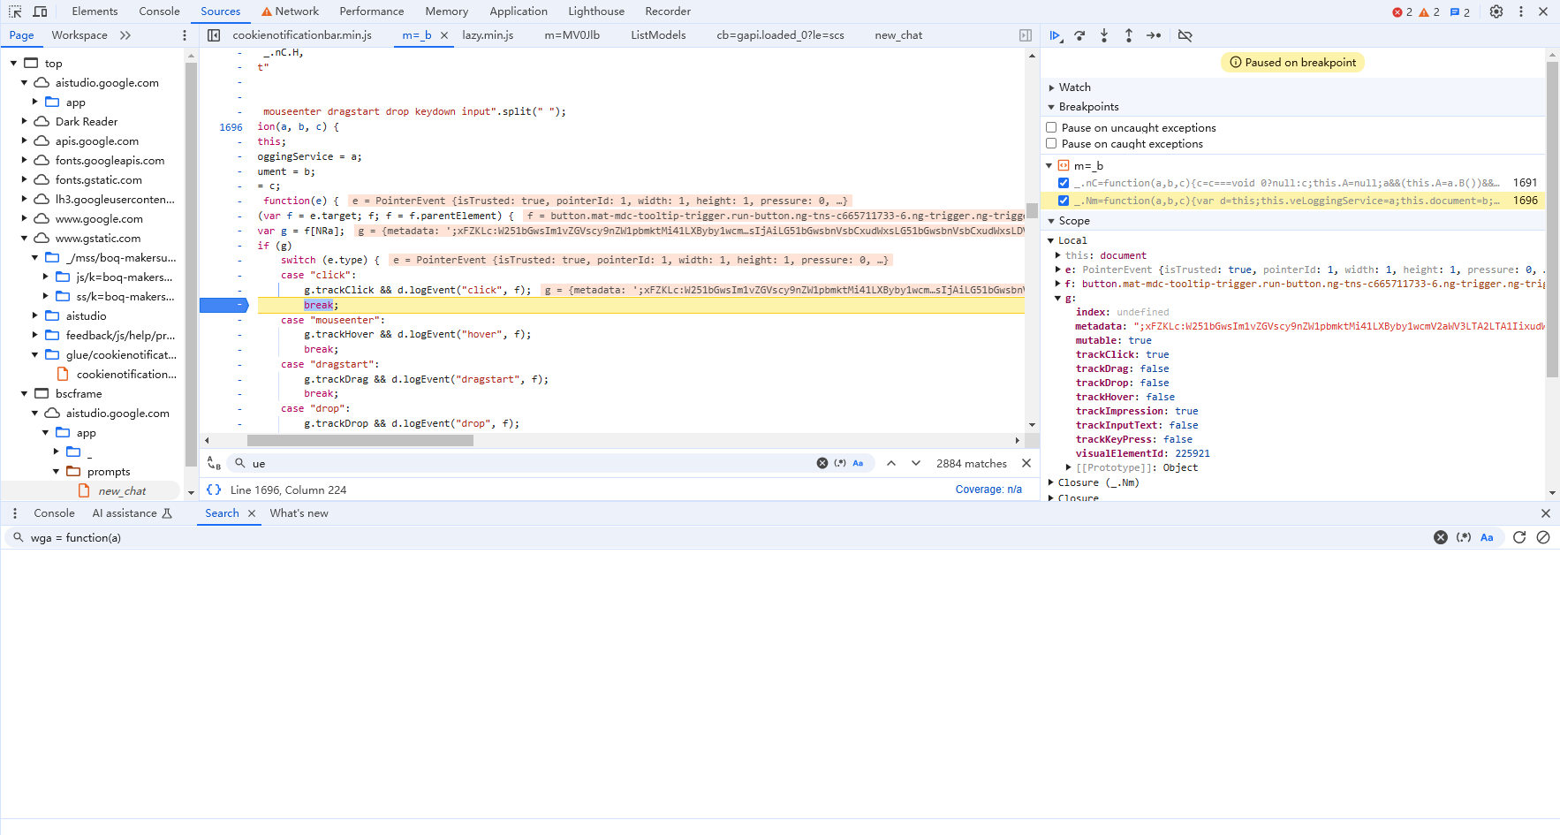
Task: Open the errors counter badge
Action: (1403, 11)
